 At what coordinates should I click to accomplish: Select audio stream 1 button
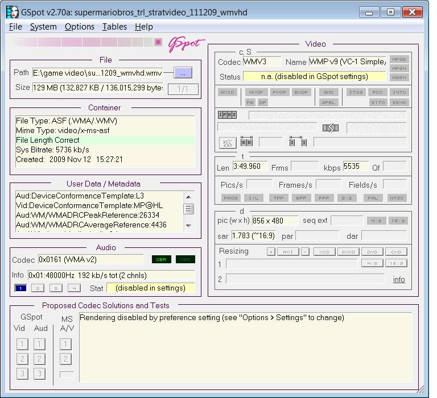pyautogui.click(x=20, y=288)
